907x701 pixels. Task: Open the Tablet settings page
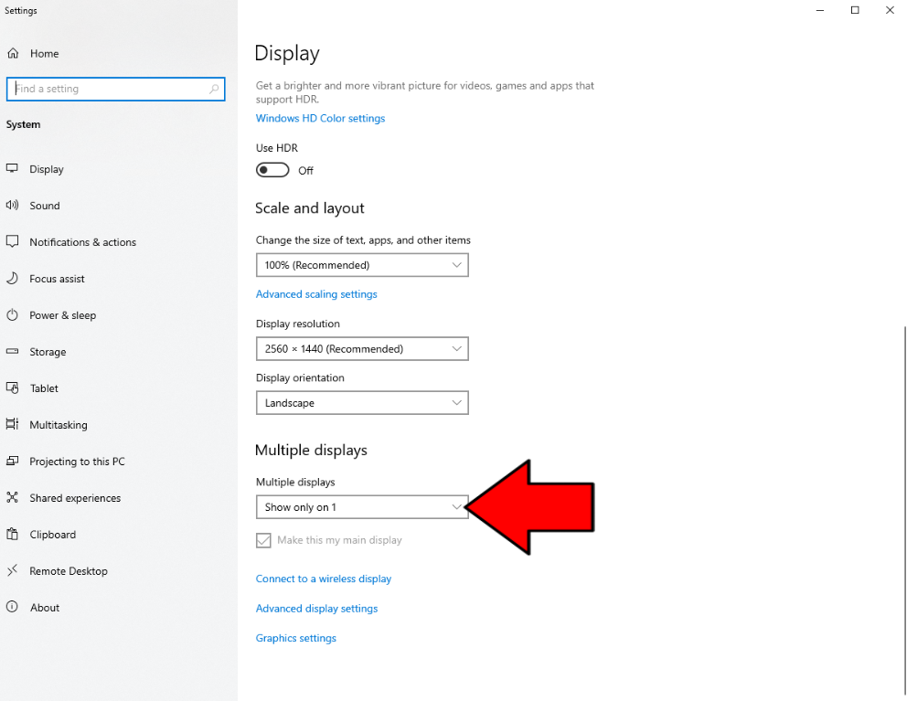point(44,388)
